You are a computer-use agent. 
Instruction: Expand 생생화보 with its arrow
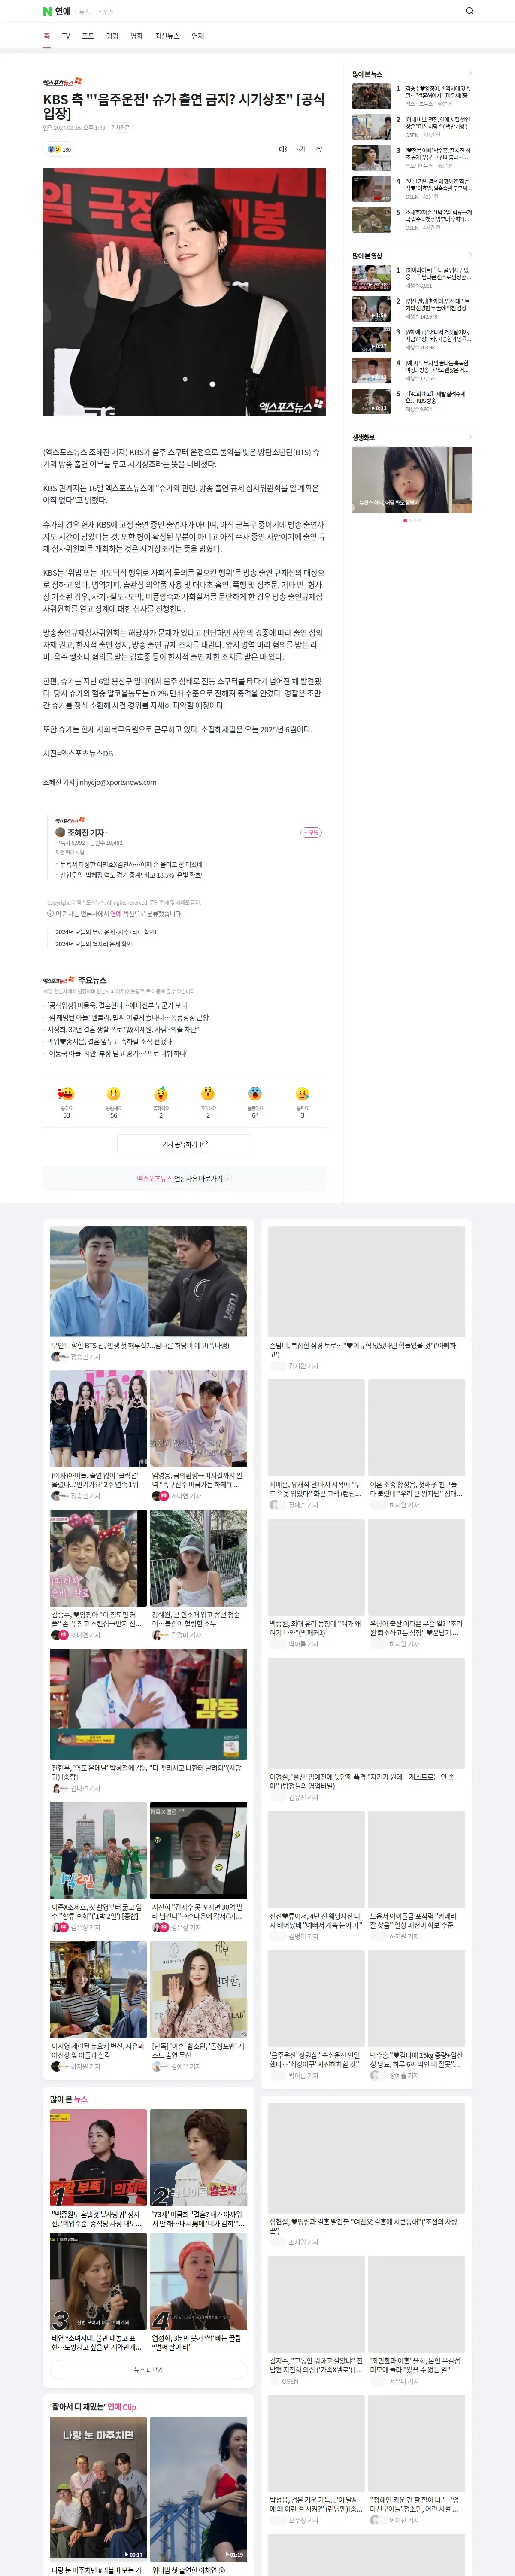[470, 437]
